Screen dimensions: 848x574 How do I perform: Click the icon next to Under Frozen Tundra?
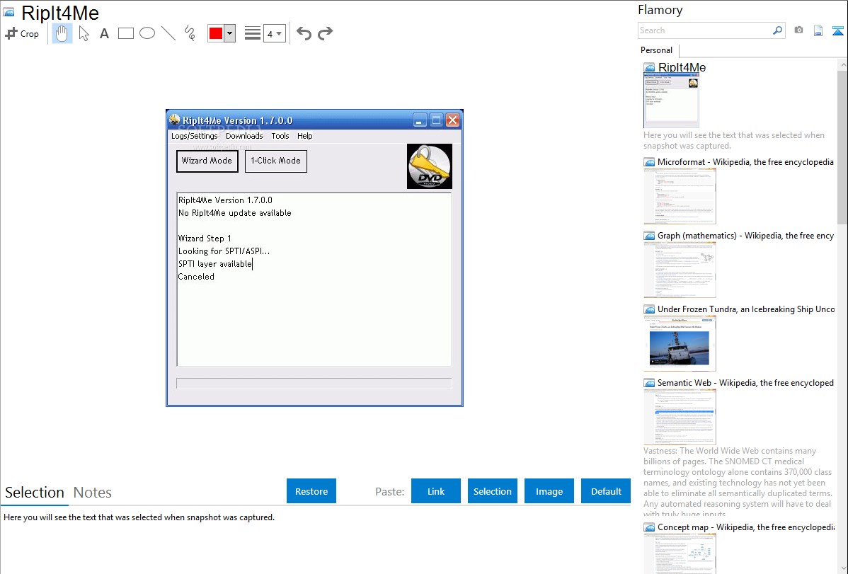(x=649, y=309)
